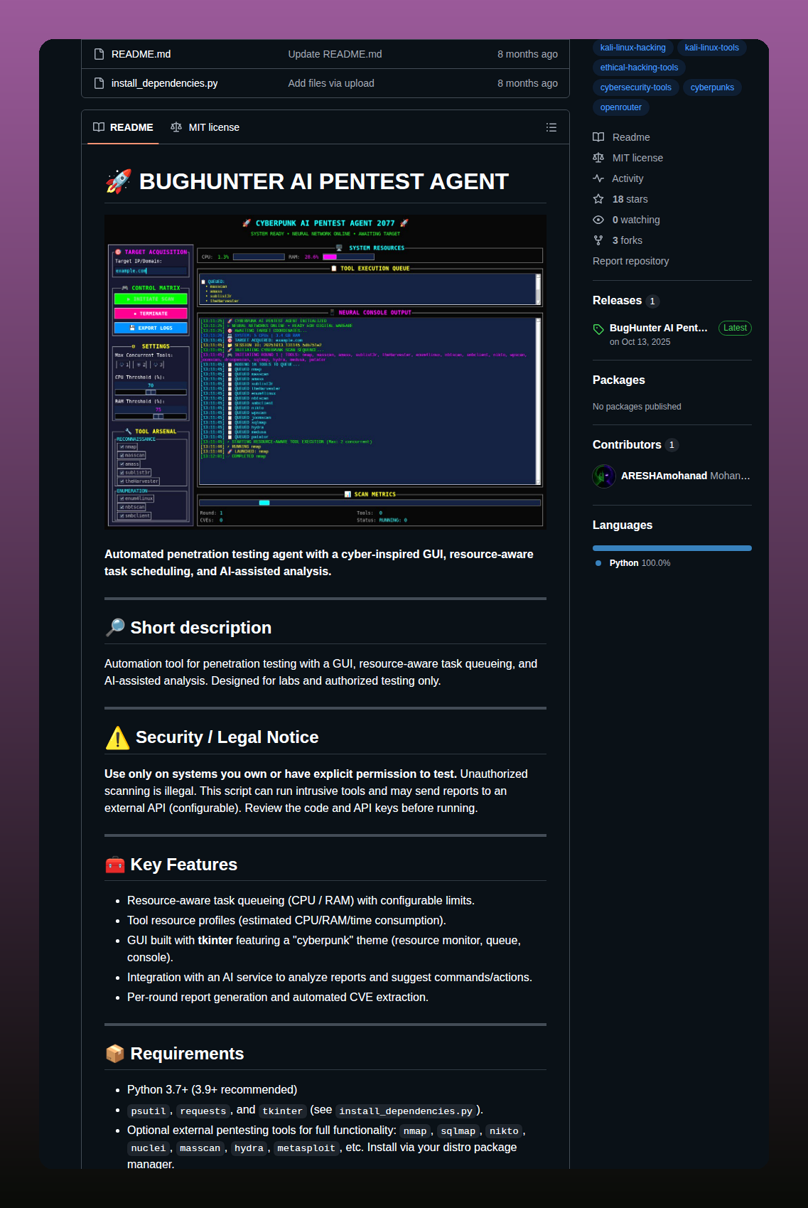Screen dimensions: 808x1208
Task: Click the 'psutil' inline code
Action: (148, 1111)
